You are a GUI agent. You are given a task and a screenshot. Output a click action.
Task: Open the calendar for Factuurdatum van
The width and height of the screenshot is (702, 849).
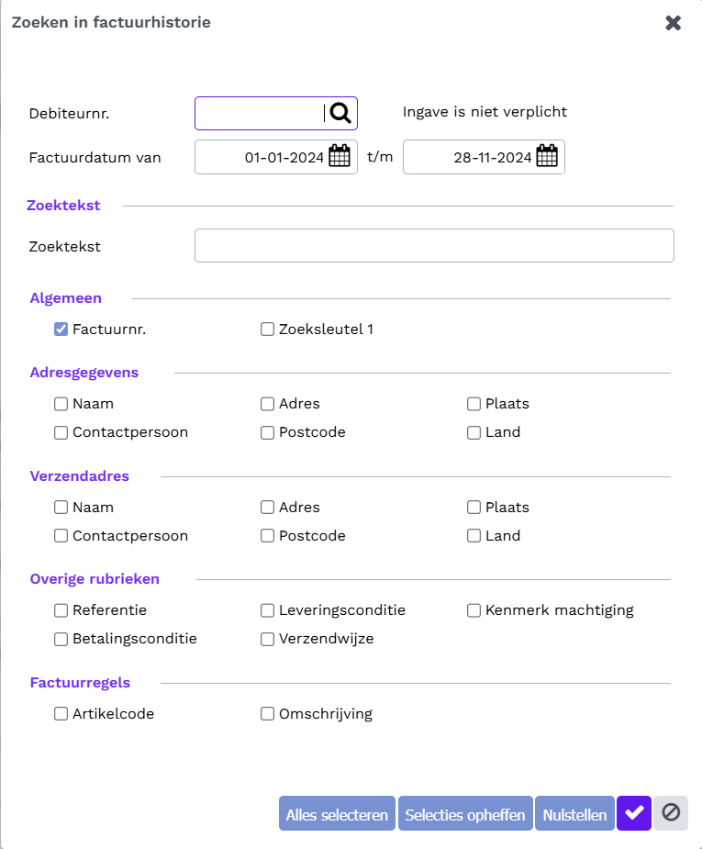[340, 156]
